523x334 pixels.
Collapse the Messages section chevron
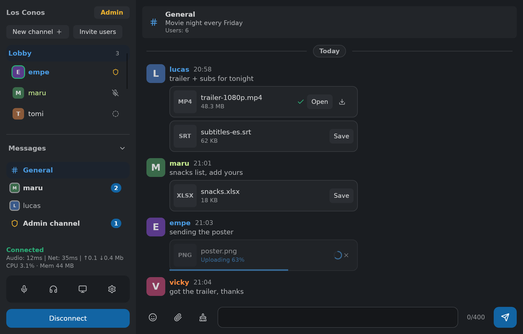122,148
